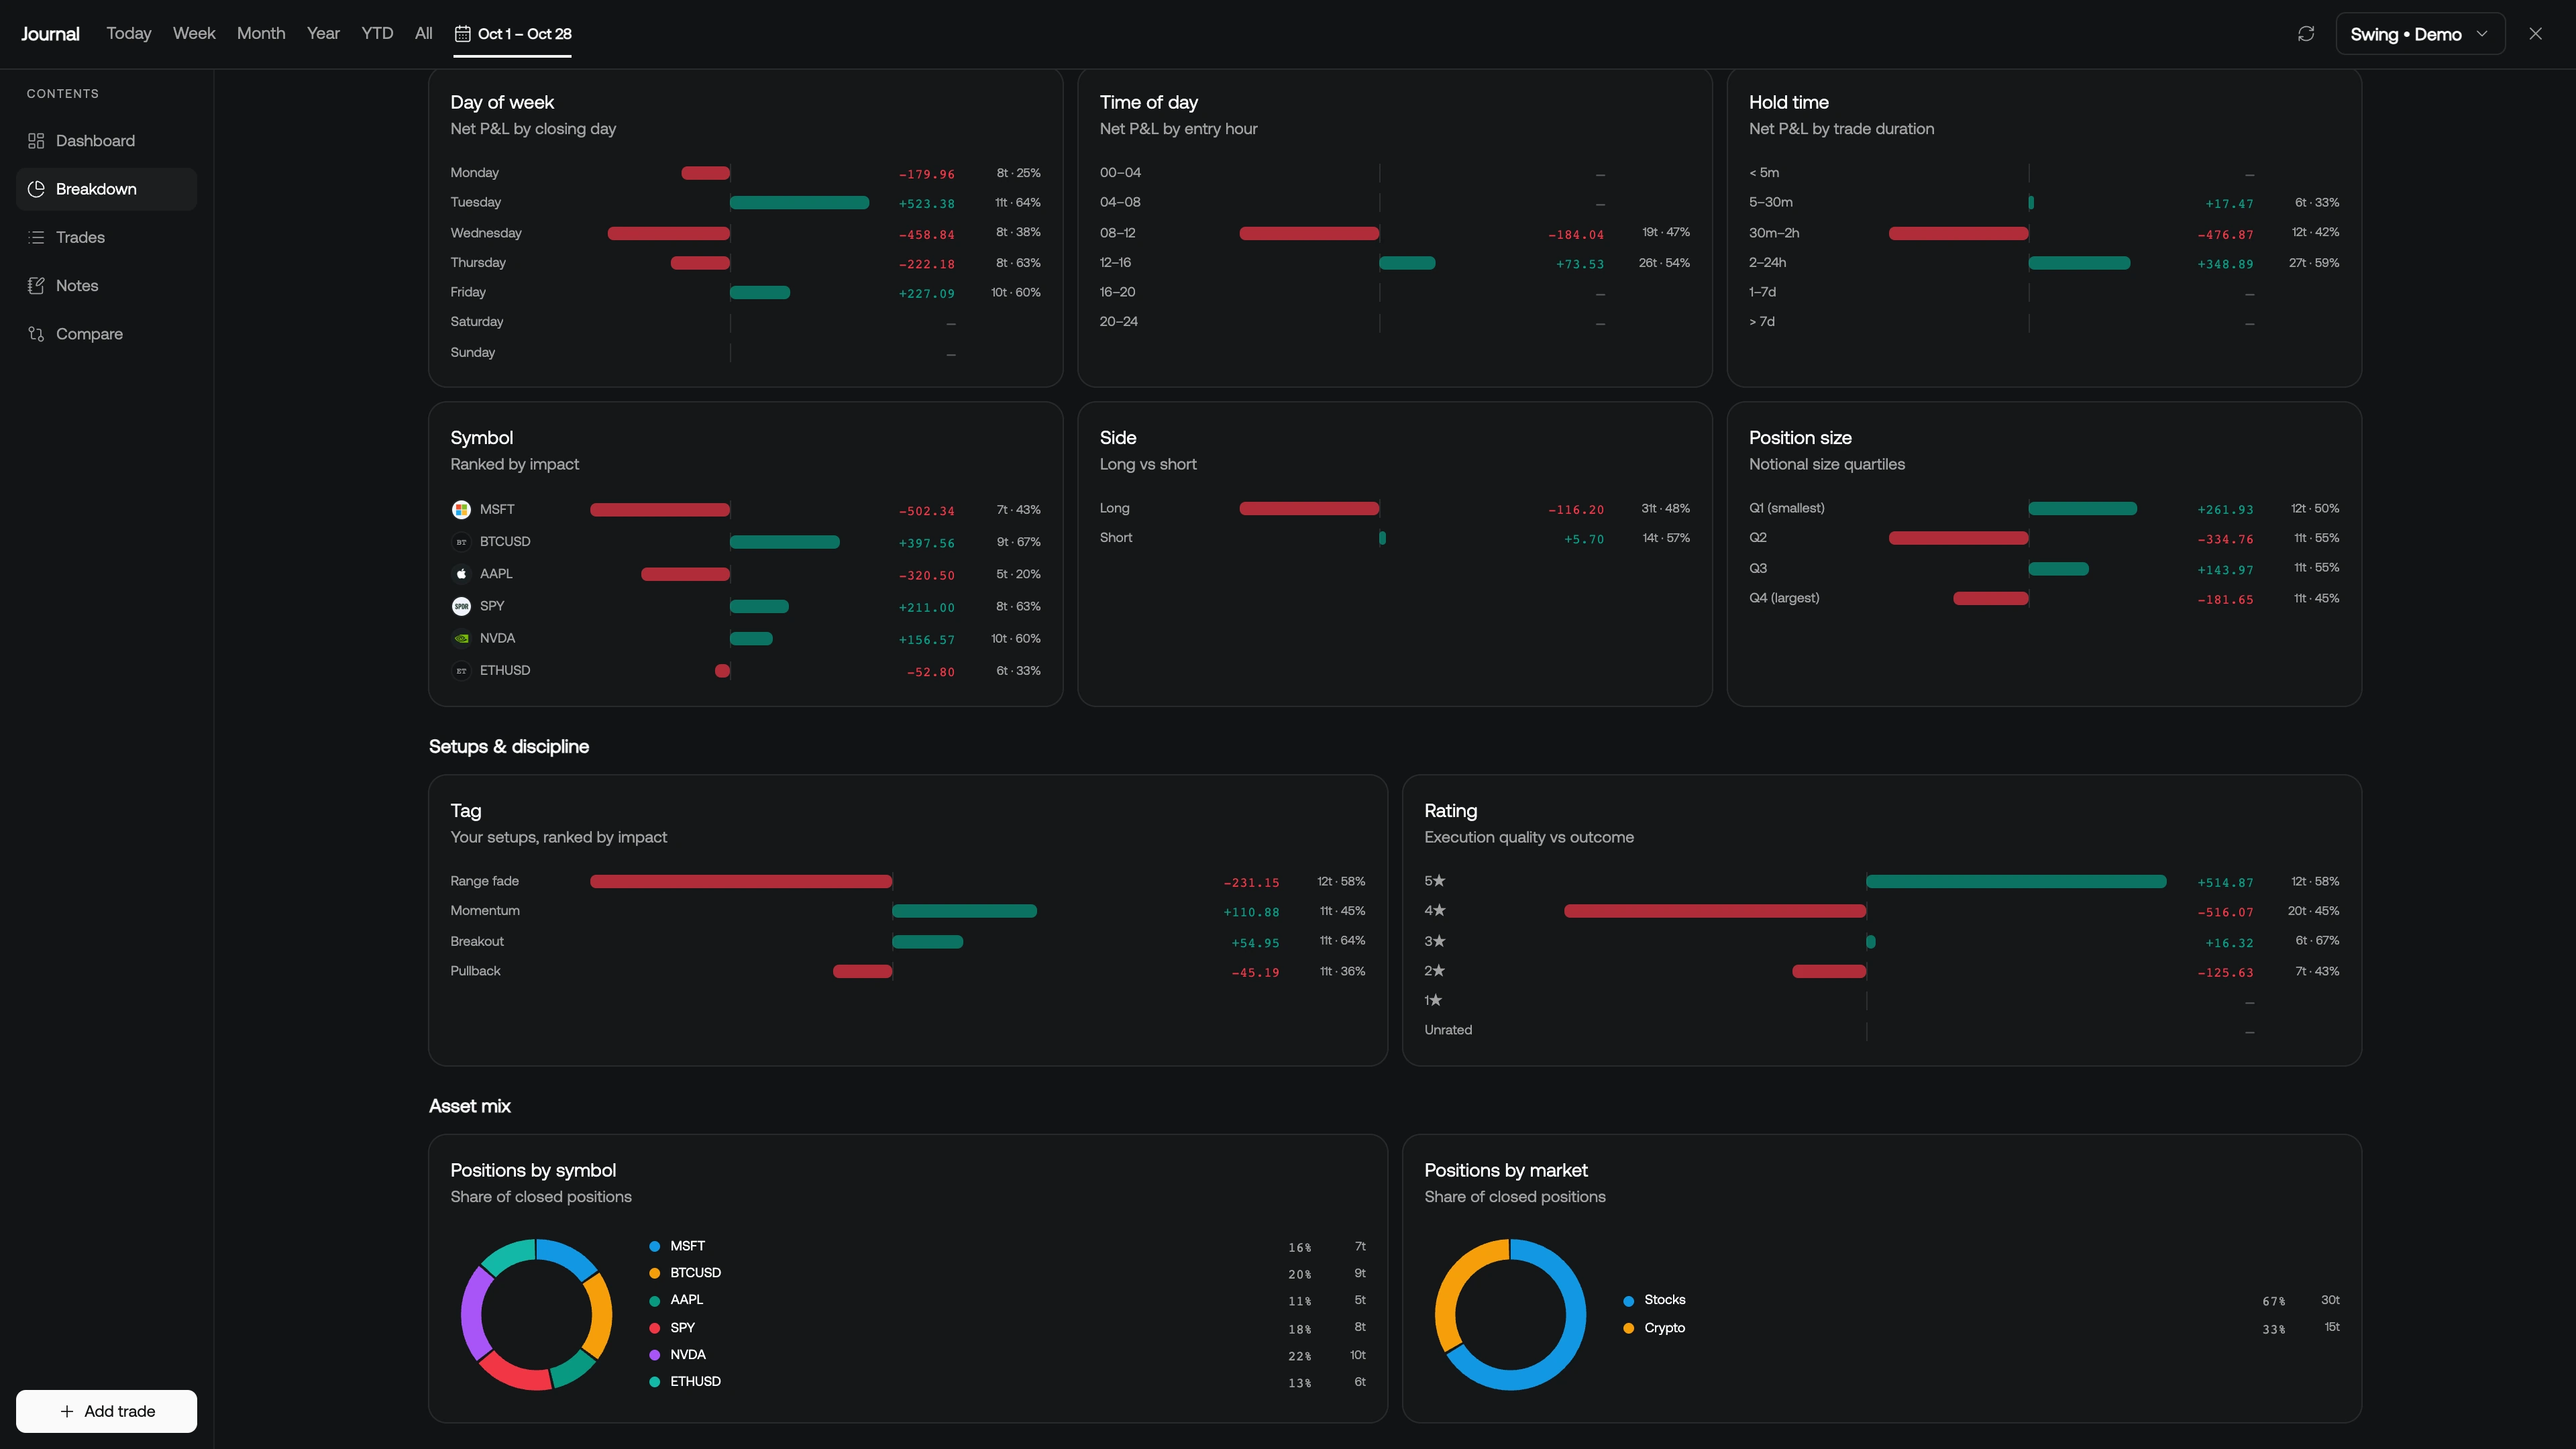This screenshot has height=1449, width=2576.
Task: Click the BTCUSD icon in the Symbol card
Action: pyautogui.click(x=461, y=542)
